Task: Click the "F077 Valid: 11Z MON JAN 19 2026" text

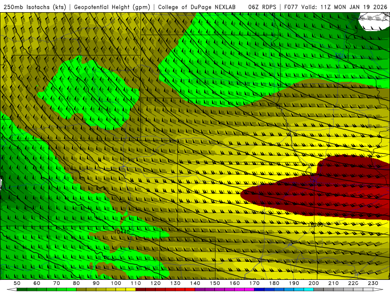Action: tap(335, 7)
